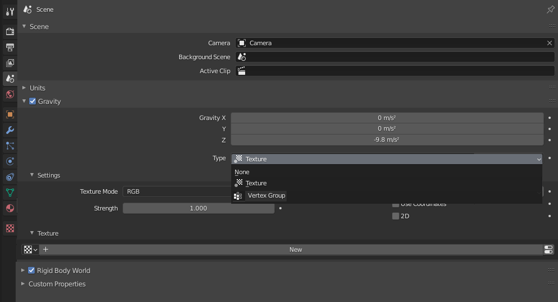This screenshot has height=302, width=558.
Task: Toggle the Gravity checkbox
Action: pos(32,101)
